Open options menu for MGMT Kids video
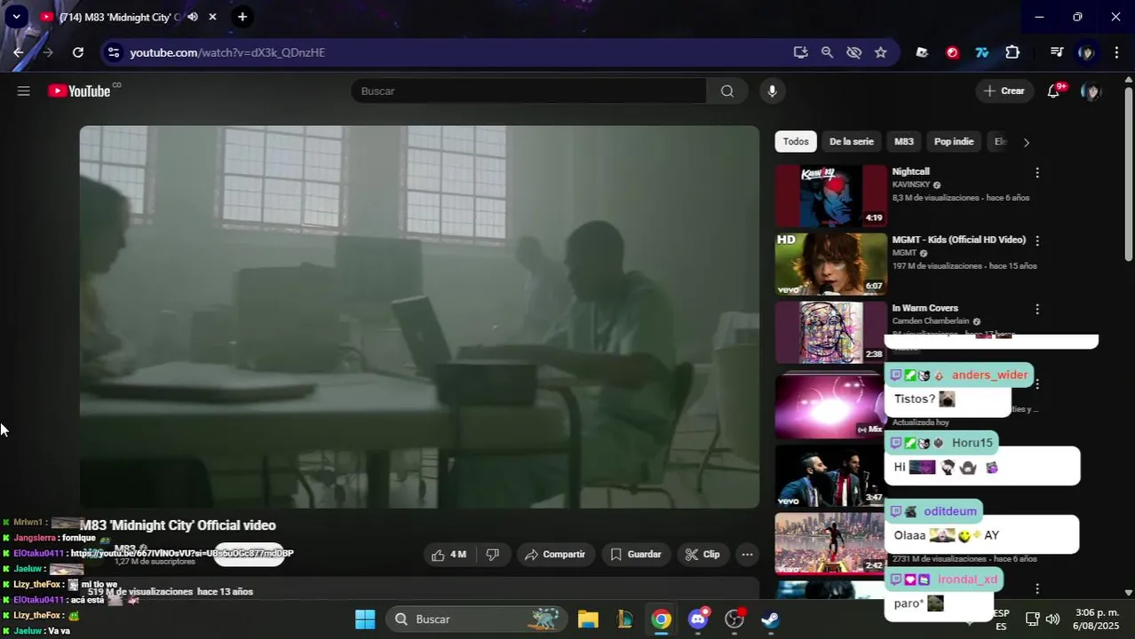This screenshot has height=639, width=1135. (x=1036, y=241)
